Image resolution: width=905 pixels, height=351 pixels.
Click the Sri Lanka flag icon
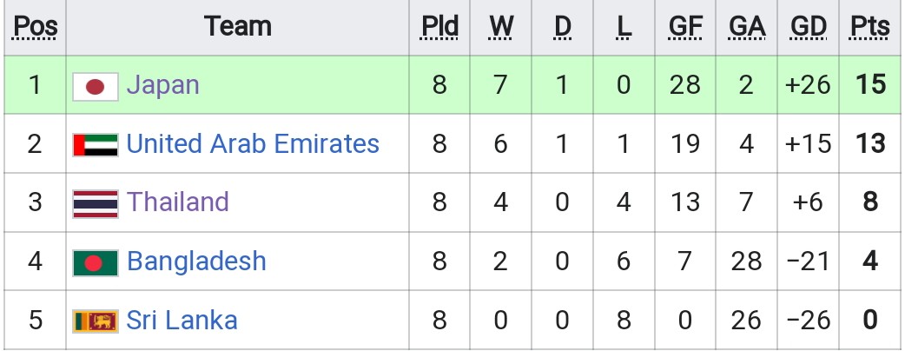click(96, 321)
